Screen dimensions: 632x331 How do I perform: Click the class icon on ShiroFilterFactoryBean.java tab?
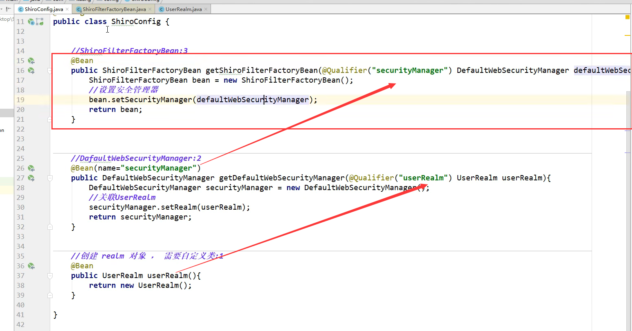79,9
